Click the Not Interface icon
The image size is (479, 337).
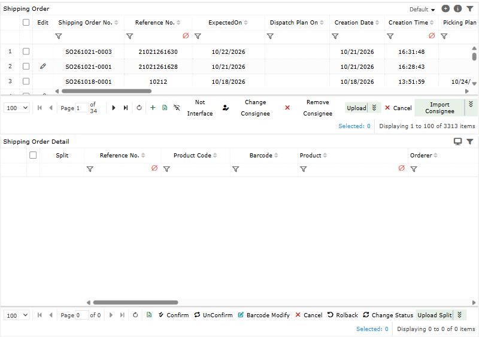[177, 108]
